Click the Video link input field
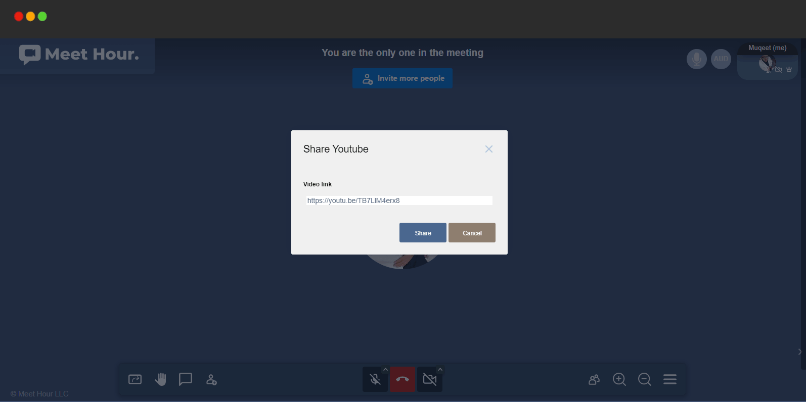806x402 pixels. point(399,200)
